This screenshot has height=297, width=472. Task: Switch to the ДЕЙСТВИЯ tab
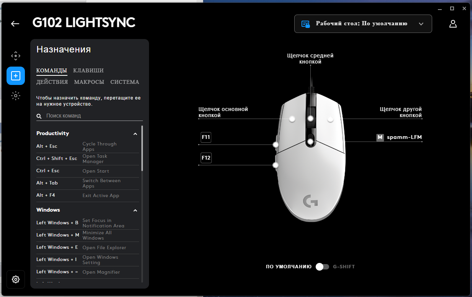52,82
